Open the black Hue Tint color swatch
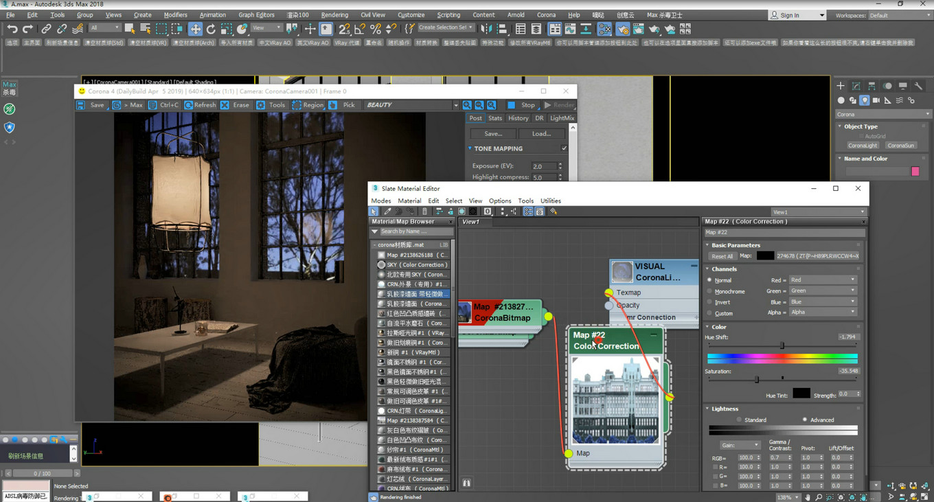Screen dimensions: 934x502 (801, 393)
